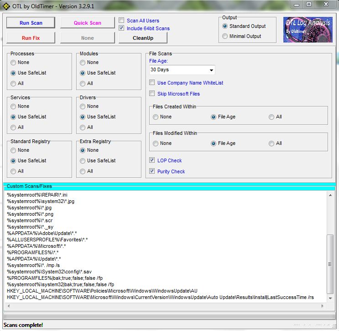Click the %APPDATA%\Microsoft\*.* line
The width and height of the screenshot is (339, 331).
(37, 246)
